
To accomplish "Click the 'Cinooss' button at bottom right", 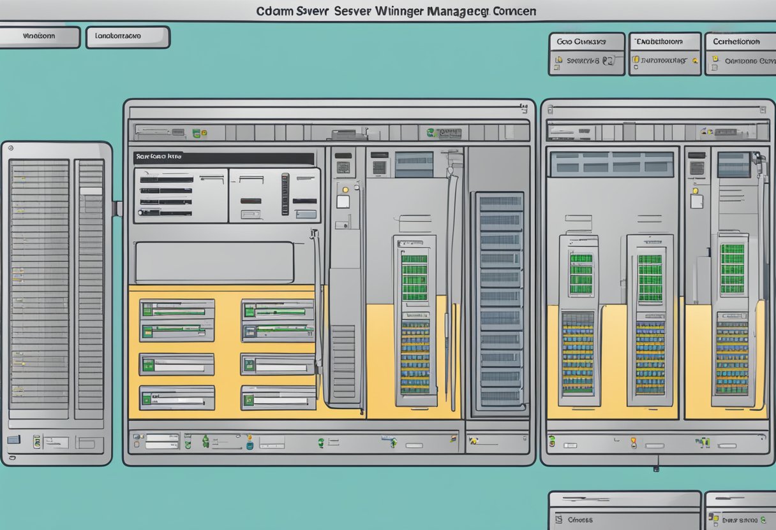I will [624, 520].
